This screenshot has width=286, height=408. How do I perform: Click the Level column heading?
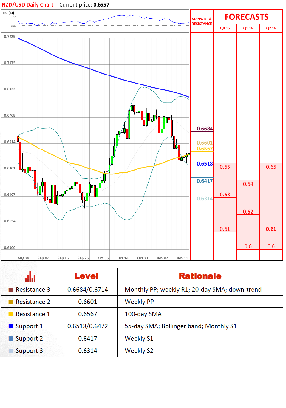point(86,276)
